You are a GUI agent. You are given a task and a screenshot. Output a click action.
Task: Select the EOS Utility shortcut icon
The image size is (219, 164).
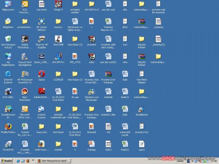click(x=8, y=92)
